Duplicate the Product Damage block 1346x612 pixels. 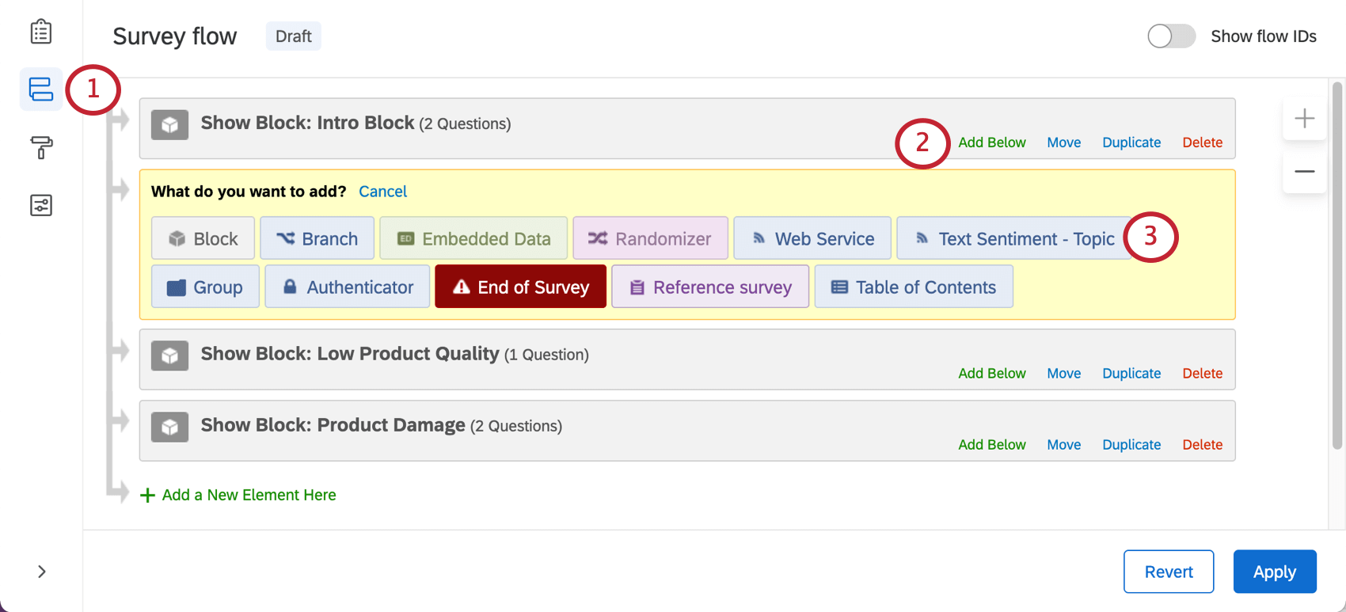pyautogui.click(x=1131, y=445)
